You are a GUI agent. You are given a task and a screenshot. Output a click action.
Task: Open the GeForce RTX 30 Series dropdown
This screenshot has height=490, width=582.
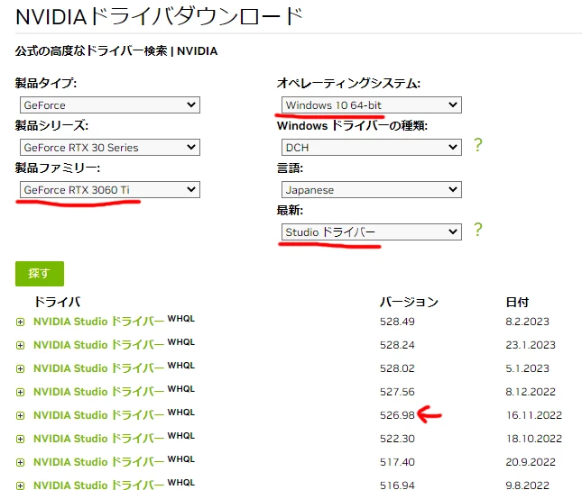click(x=110, y=147)
